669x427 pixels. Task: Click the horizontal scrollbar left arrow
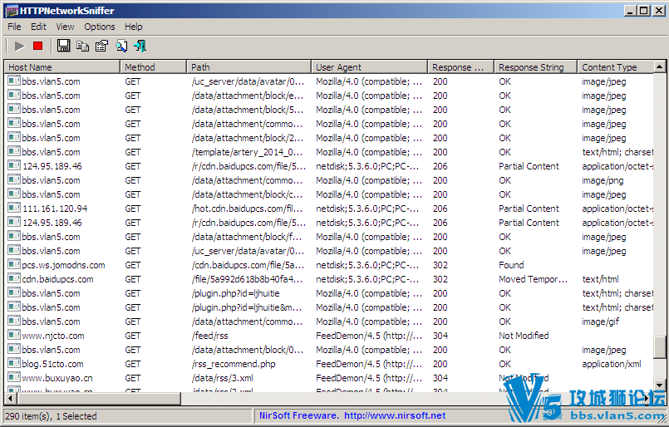[x=10, y=399]
